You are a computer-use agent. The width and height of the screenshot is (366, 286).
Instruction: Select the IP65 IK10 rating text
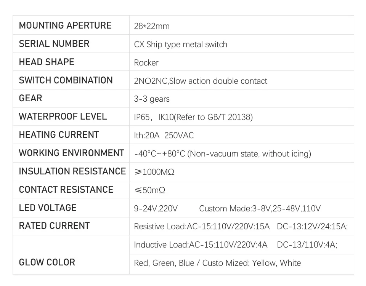point(193,117)
